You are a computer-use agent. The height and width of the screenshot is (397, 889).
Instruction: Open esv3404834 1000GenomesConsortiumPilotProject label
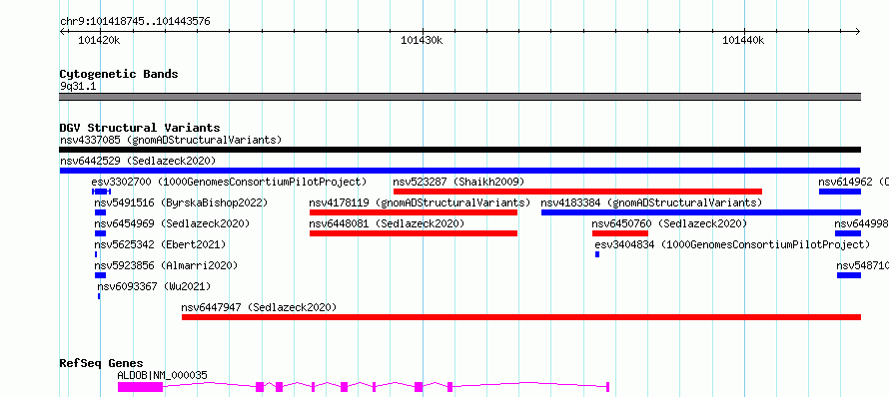[x=732, y=244]
